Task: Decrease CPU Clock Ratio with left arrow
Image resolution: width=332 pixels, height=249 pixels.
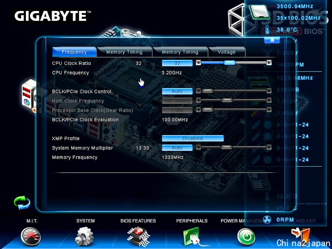Action: [x=198, y=63]
